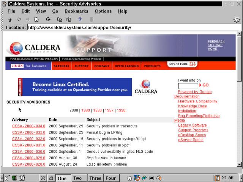The width and height of the screenshot is (243, 182).
Task: Click the vertical scrollbar down arrow
Action: [239, 165]
